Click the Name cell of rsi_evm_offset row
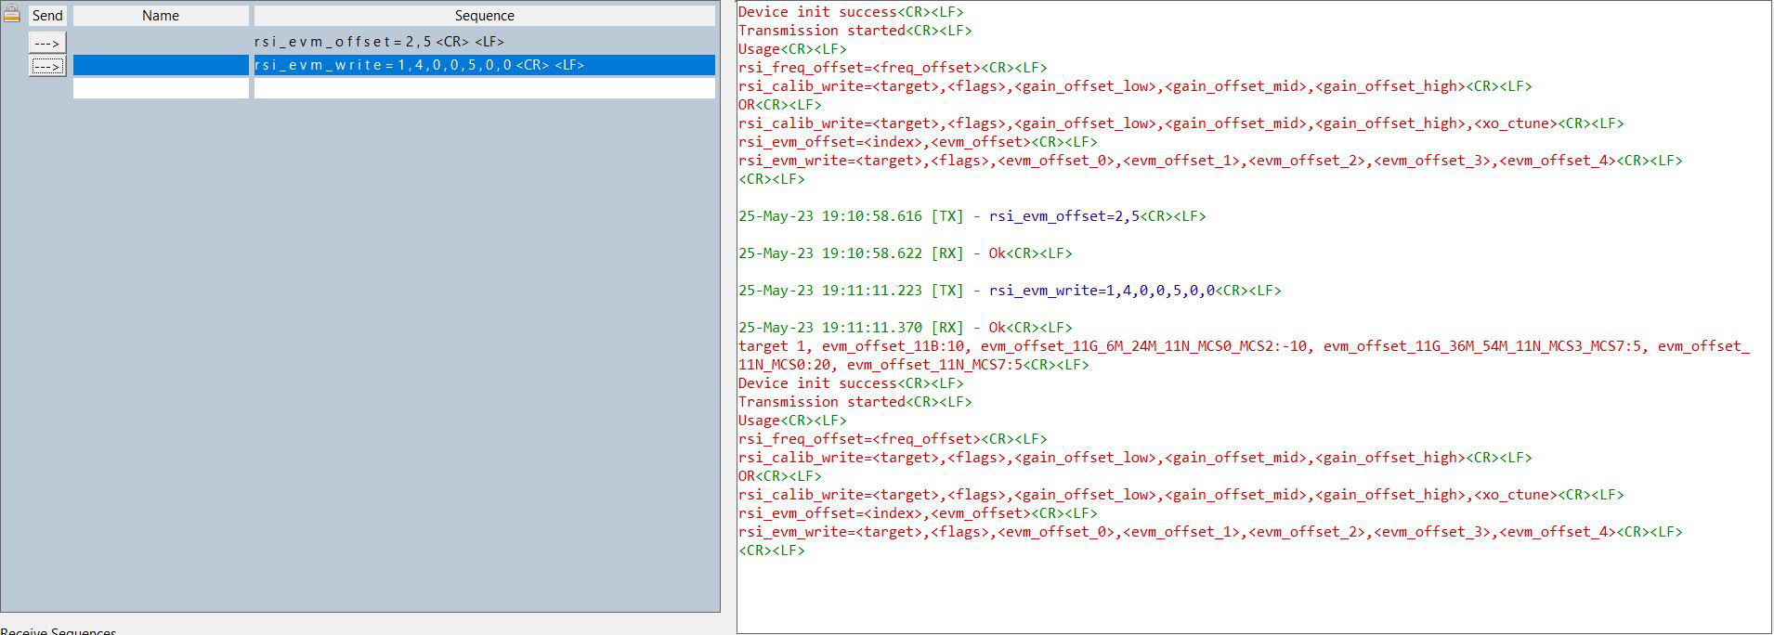 [161, 42]
